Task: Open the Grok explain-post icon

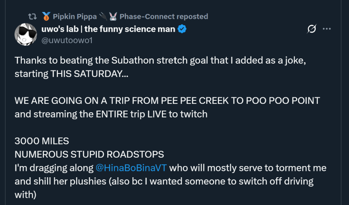Action: [x=312, y=29]
